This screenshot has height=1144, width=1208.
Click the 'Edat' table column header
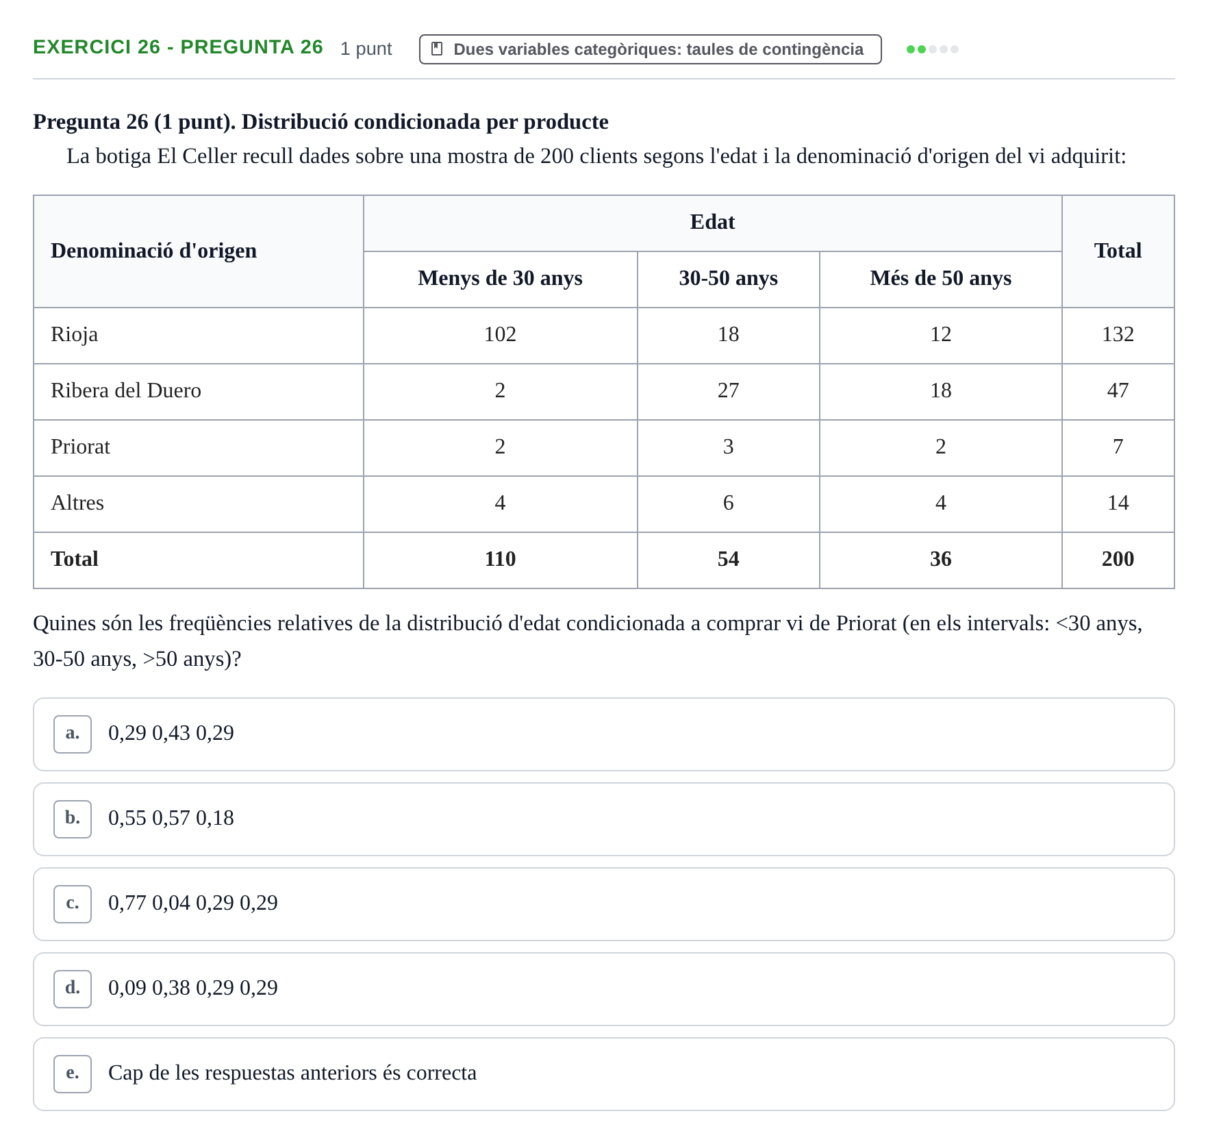[712, 223]
